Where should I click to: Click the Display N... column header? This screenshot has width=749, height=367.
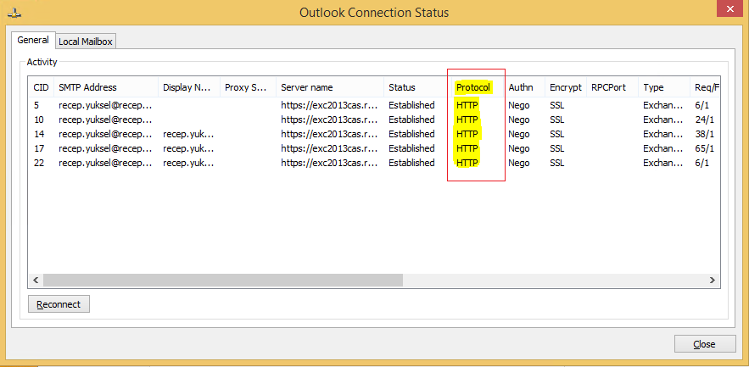[x=189, y=87]
